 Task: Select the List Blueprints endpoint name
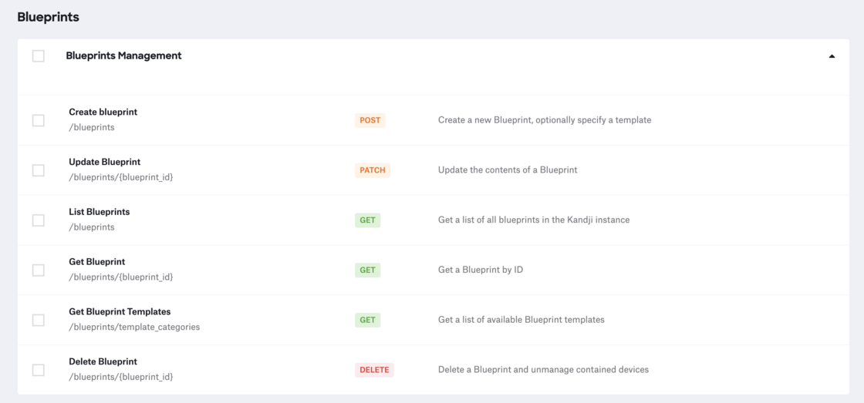[x=99, y=212]
